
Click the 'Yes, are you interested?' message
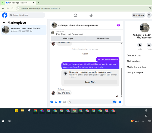pyautogui.click(x=108, y=60)
